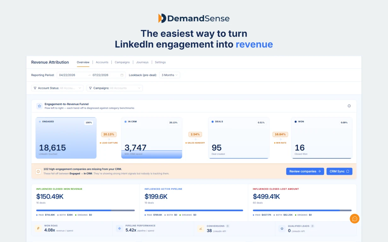Click the 60 deals label

coord(258,203)
